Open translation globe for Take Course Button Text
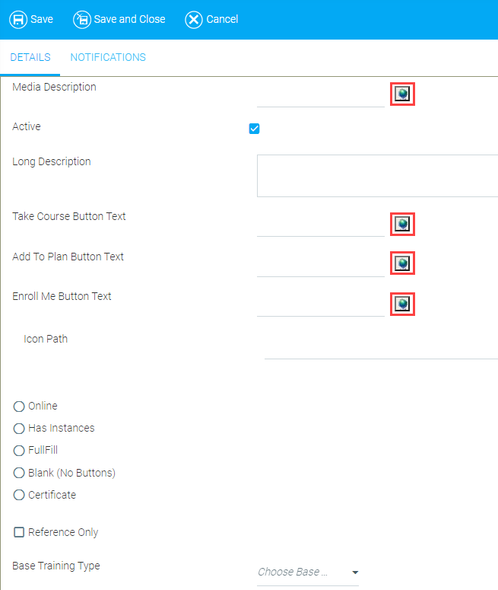The width and height of the screenshot is (498, 590). pos(402,224)
